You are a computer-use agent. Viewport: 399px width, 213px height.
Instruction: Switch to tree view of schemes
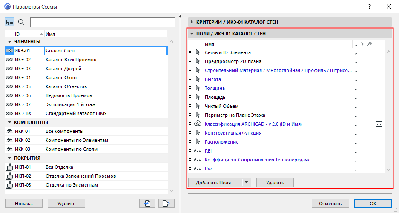tap(9, 22)
